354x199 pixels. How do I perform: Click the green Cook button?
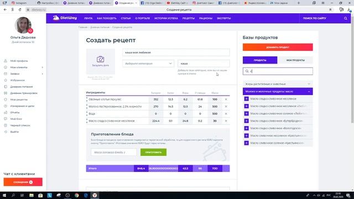(x=153, y=153)
